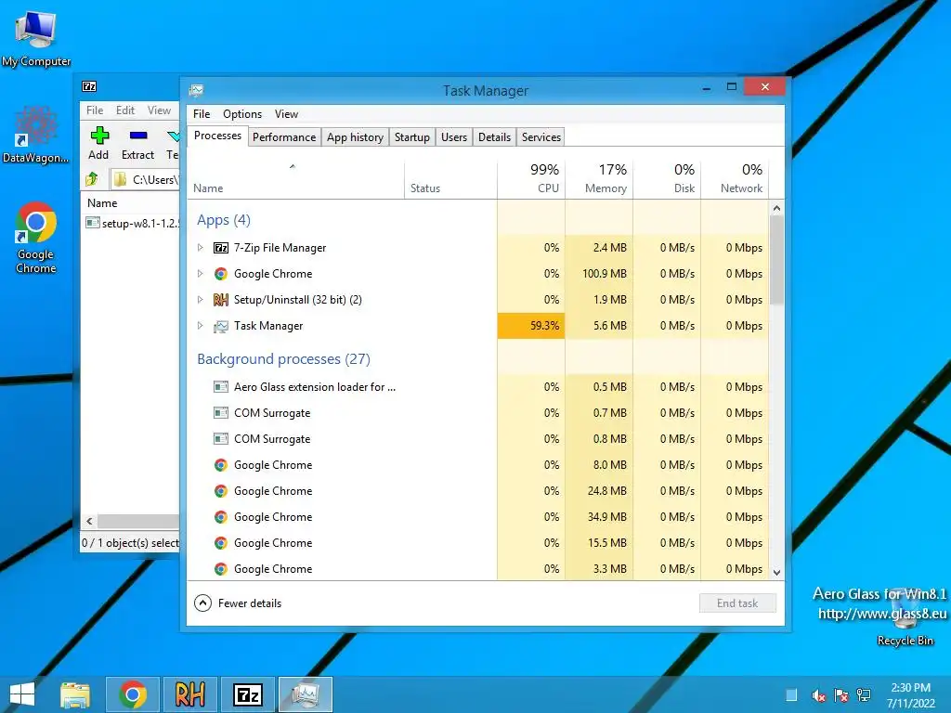The height and width of the screenshot is (713, 951).
Task: Open the Recycle Bin desktop icon
Action: tap(905, 618)
